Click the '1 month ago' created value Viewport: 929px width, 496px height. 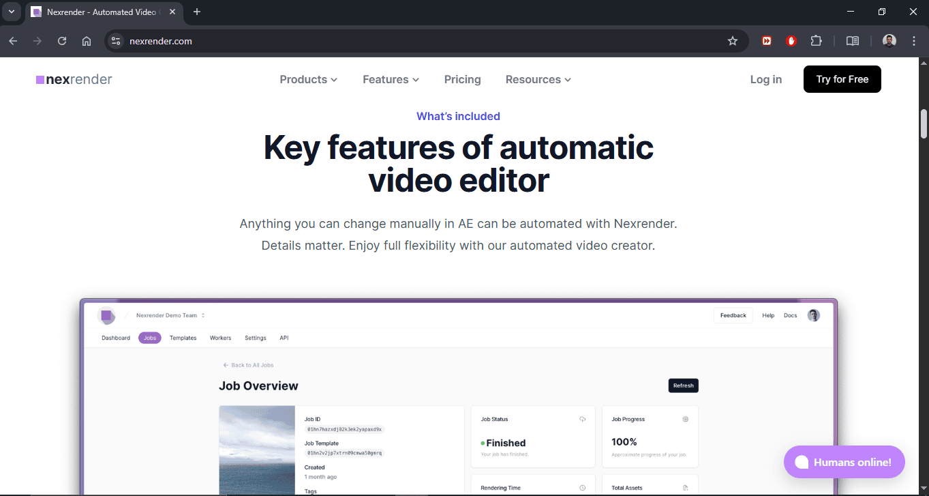click(x=320, y=477)
